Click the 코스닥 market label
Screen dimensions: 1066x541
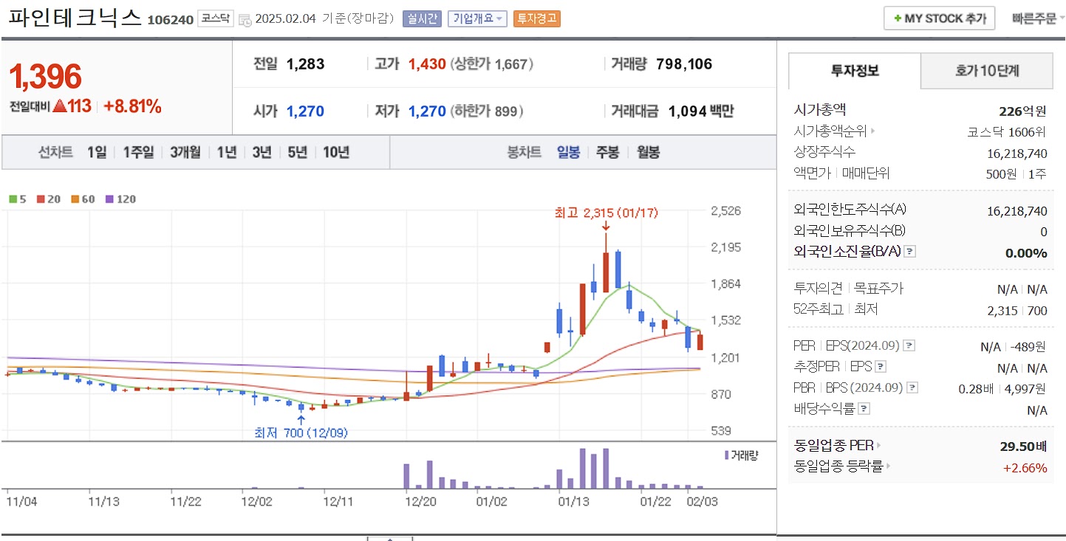216,19
